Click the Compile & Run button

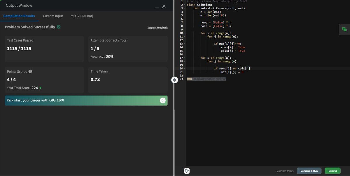click(x=309, y=171)
